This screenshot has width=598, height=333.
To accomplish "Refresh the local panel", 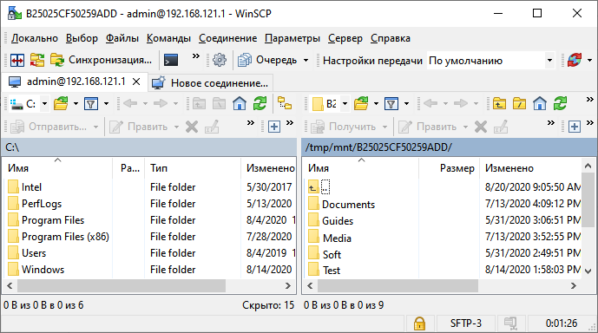I will (x=260, y=104).
